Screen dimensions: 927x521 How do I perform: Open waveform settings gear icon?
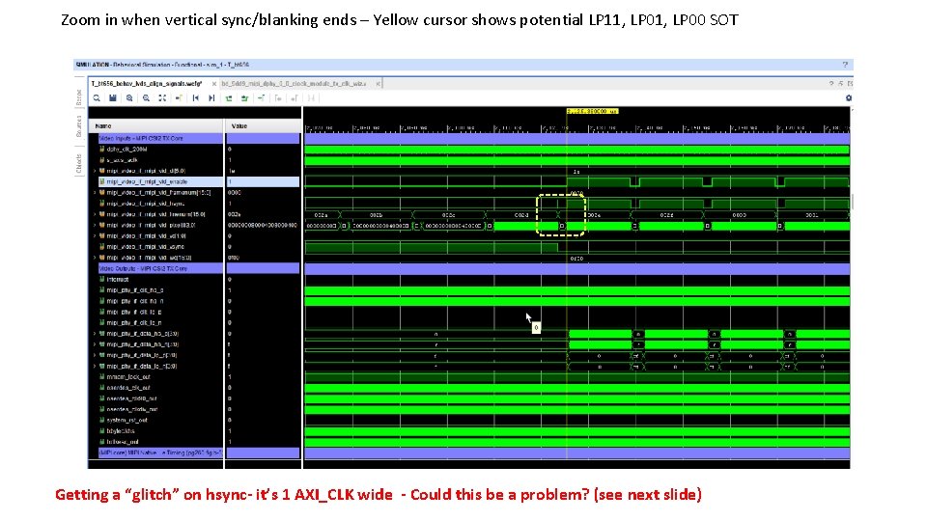click(849, 98)
